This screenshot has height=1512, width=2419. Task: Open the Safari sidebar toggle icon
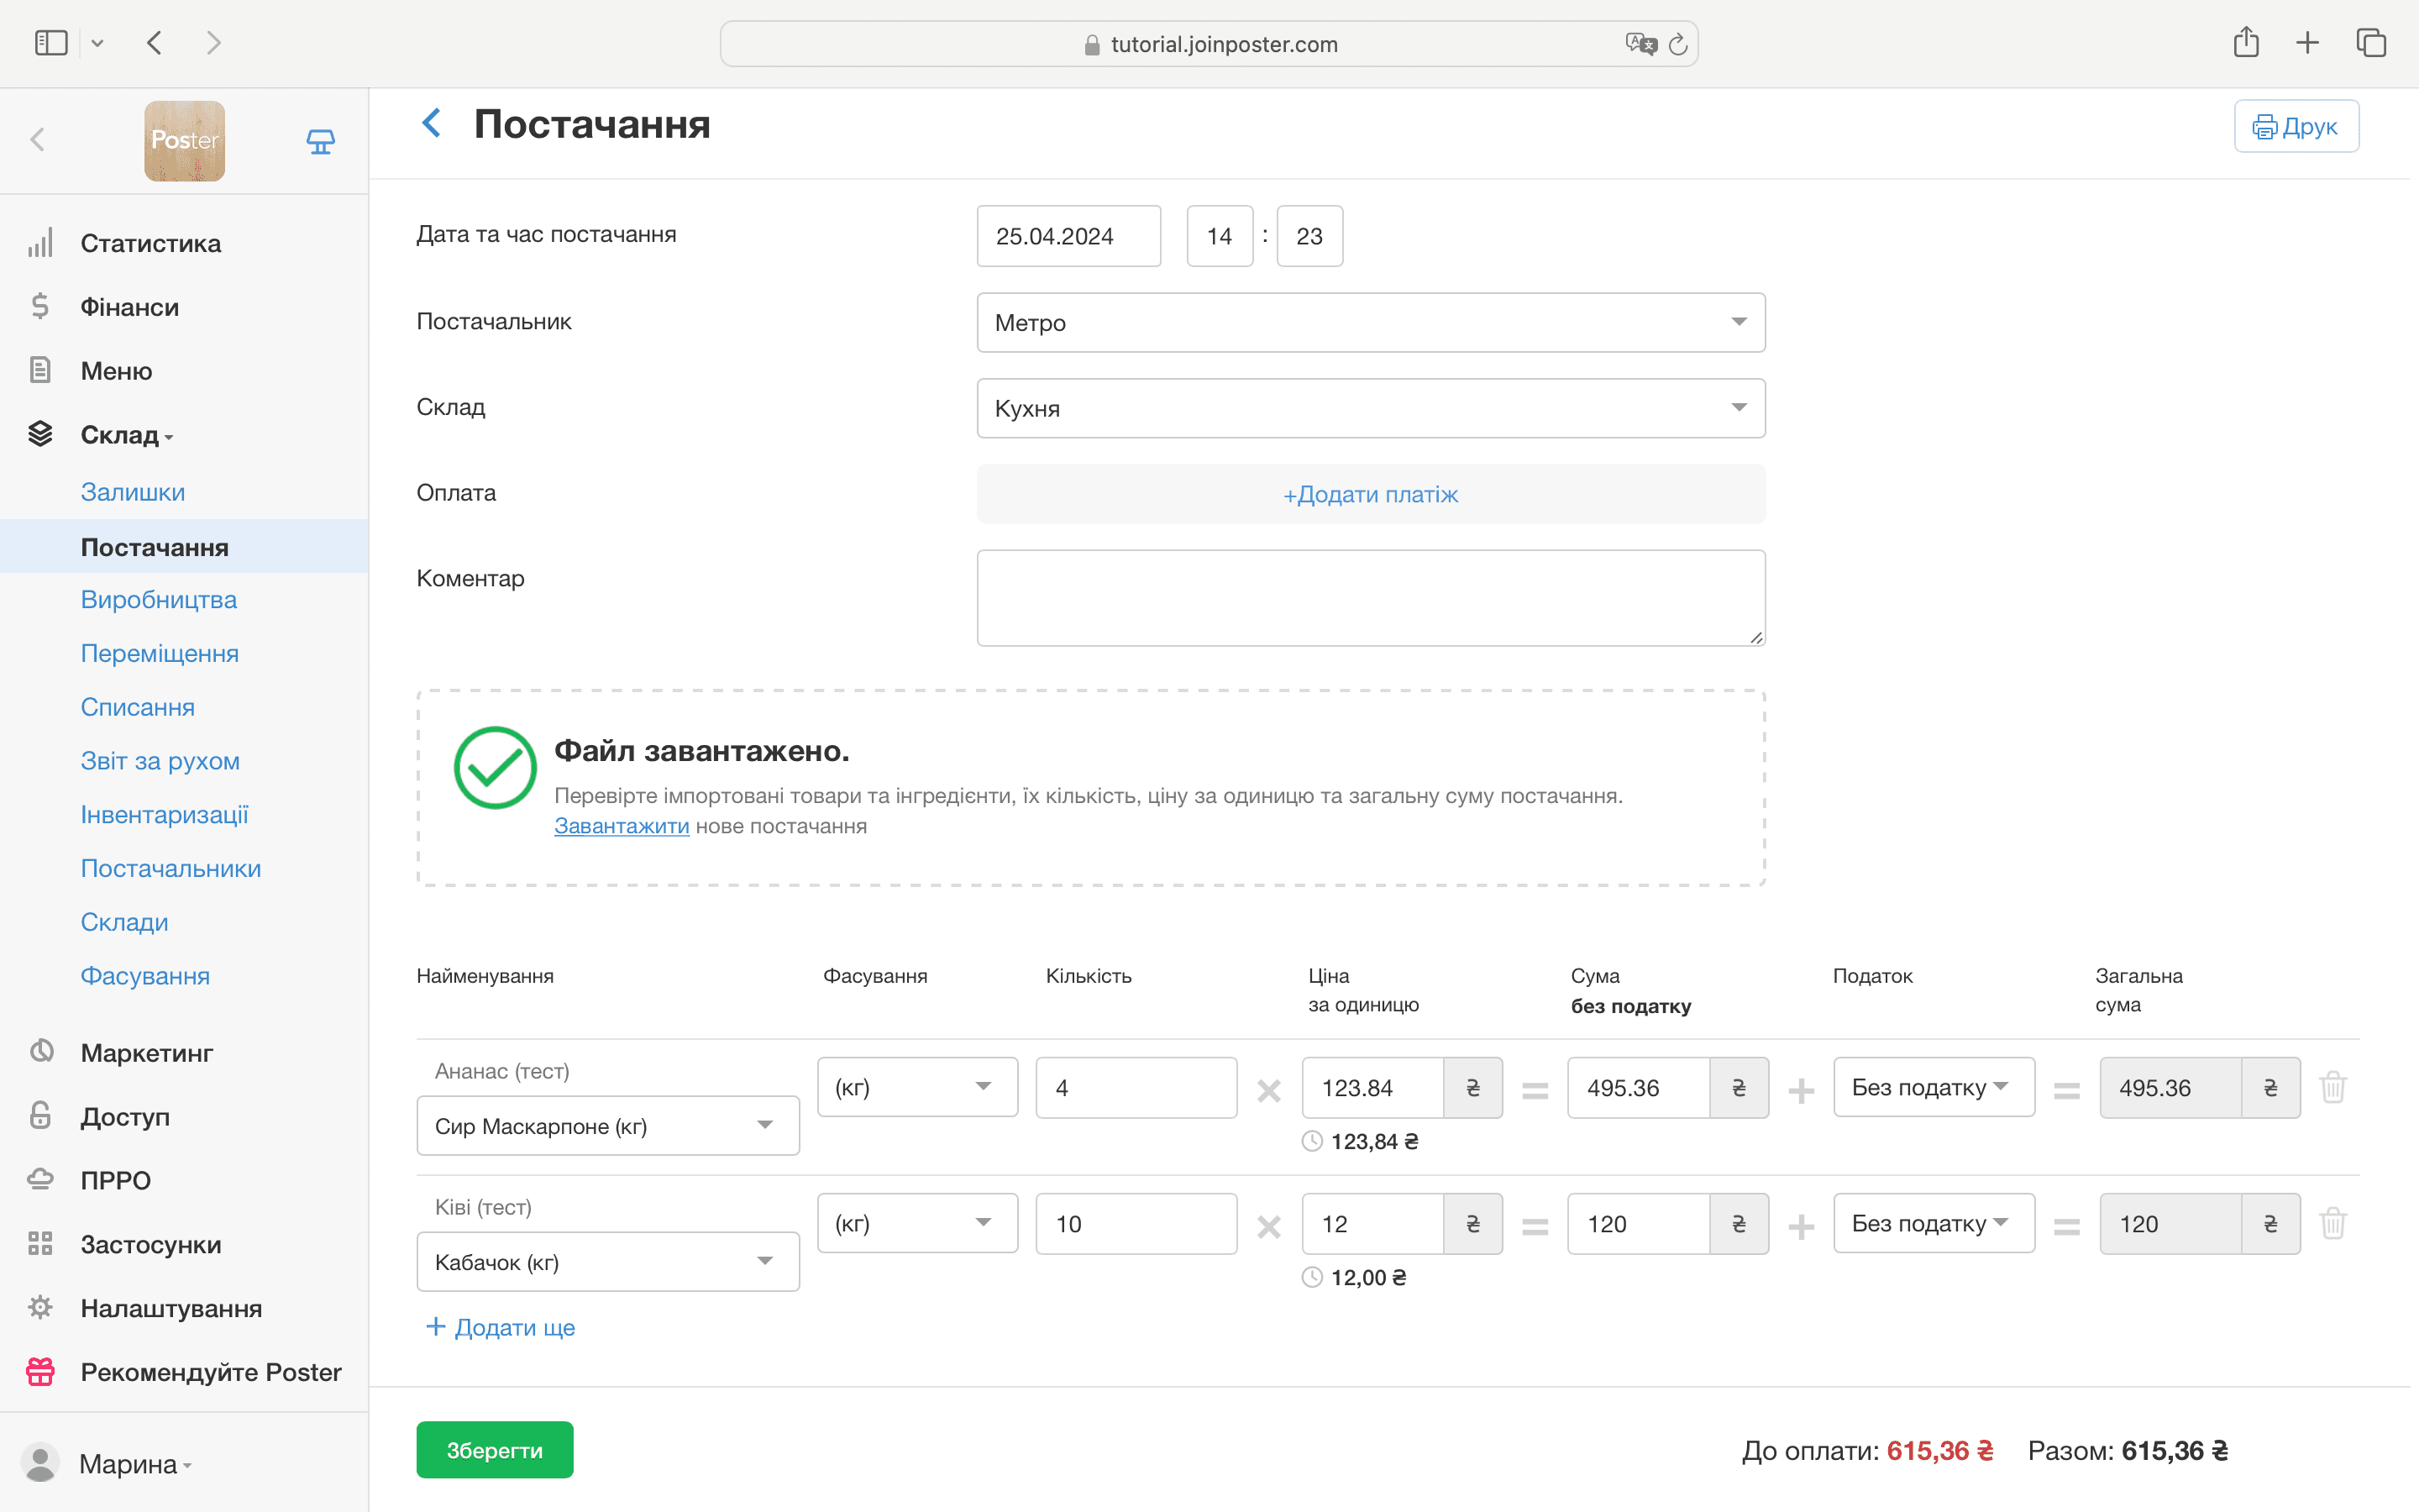pos(51,43)
